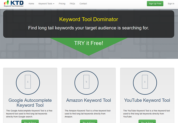Click the KTD Keyword Tool Dominator logo
This screenshot has width=178, height=123.
tap(14, 4)
